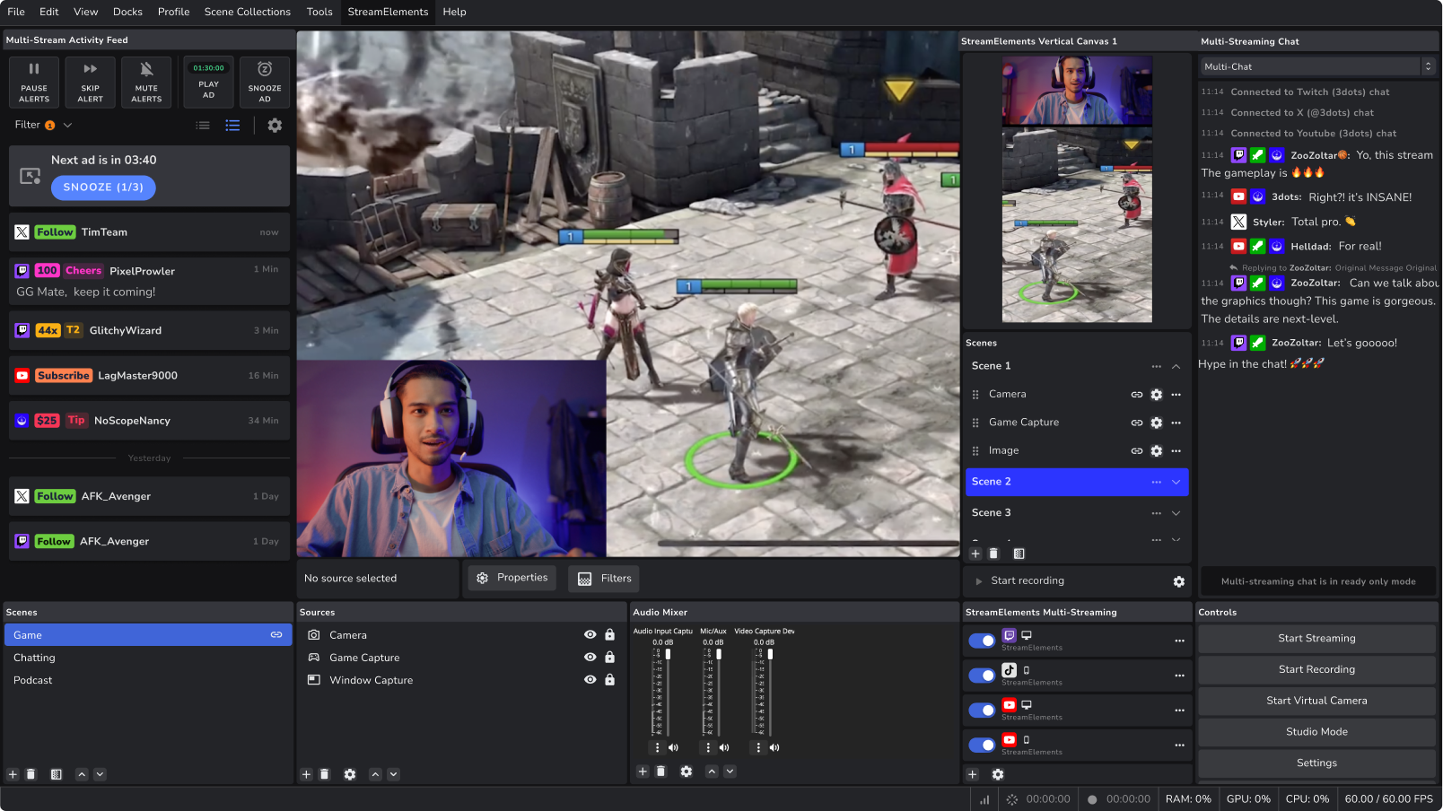Expand Scene 3 in the Scenes panel
Viewport: 1443px width, 811px height.
[x=1176, y=512]
